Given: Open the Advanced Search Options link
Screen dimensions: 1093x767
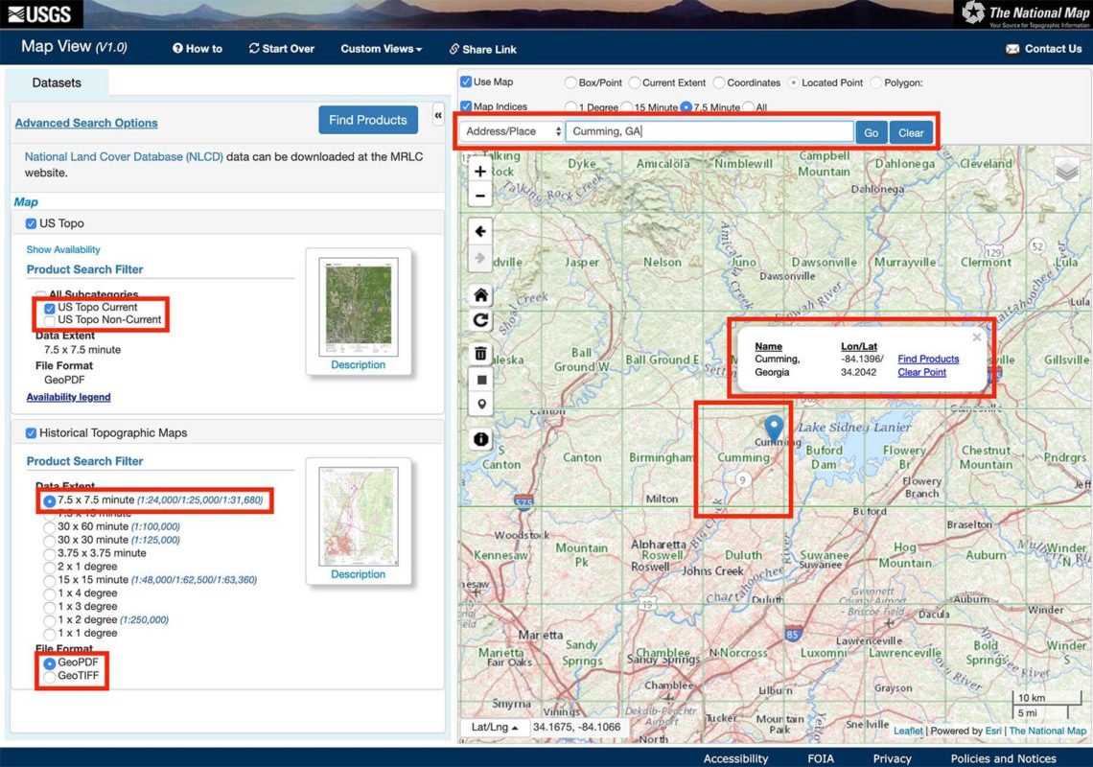Looking at the screenshot, I should 85,123.
